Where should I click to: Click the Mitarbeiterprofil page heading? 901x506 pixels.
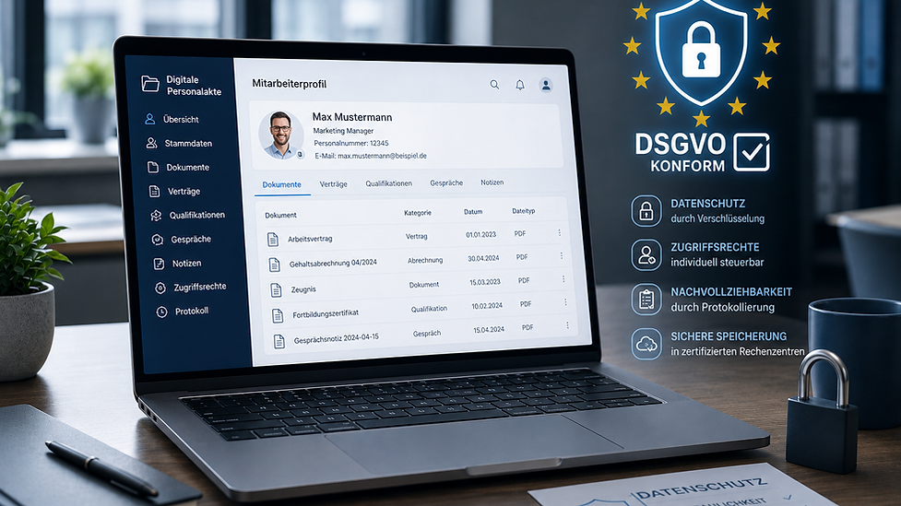289,84
